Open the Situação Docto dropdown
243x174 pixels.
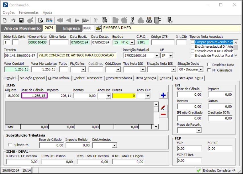(201, 69)
